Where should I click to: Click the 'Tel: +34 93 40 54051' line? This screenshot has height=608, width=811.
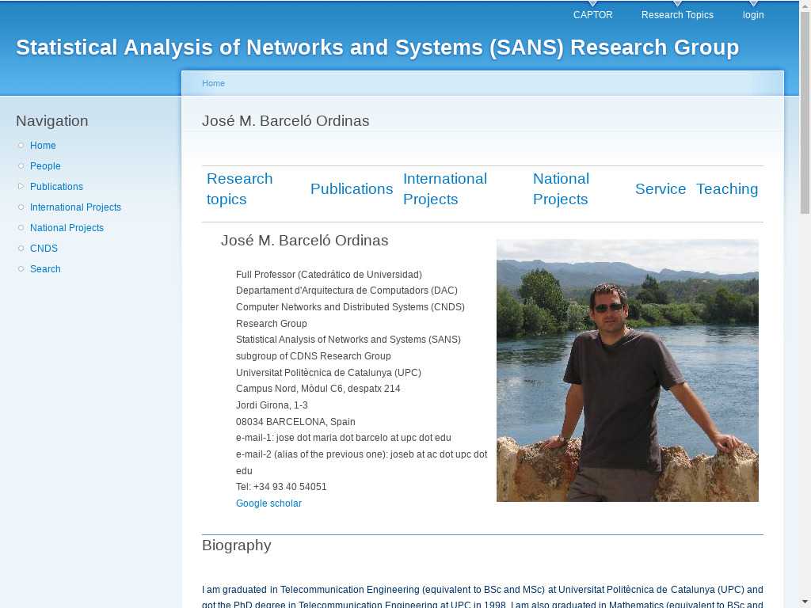[281, 487]
